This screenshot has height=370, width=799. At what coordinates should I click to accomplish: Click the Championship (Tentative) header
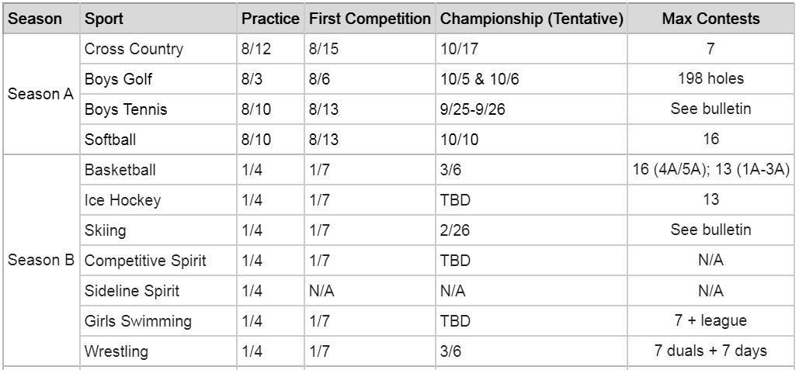pyautogui.click(x=531, y=18)
